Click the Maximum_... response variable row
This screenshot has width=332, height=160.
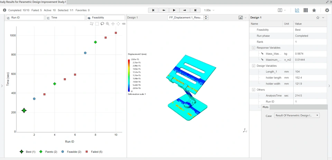pyautogui.click(x=288, y=60)
